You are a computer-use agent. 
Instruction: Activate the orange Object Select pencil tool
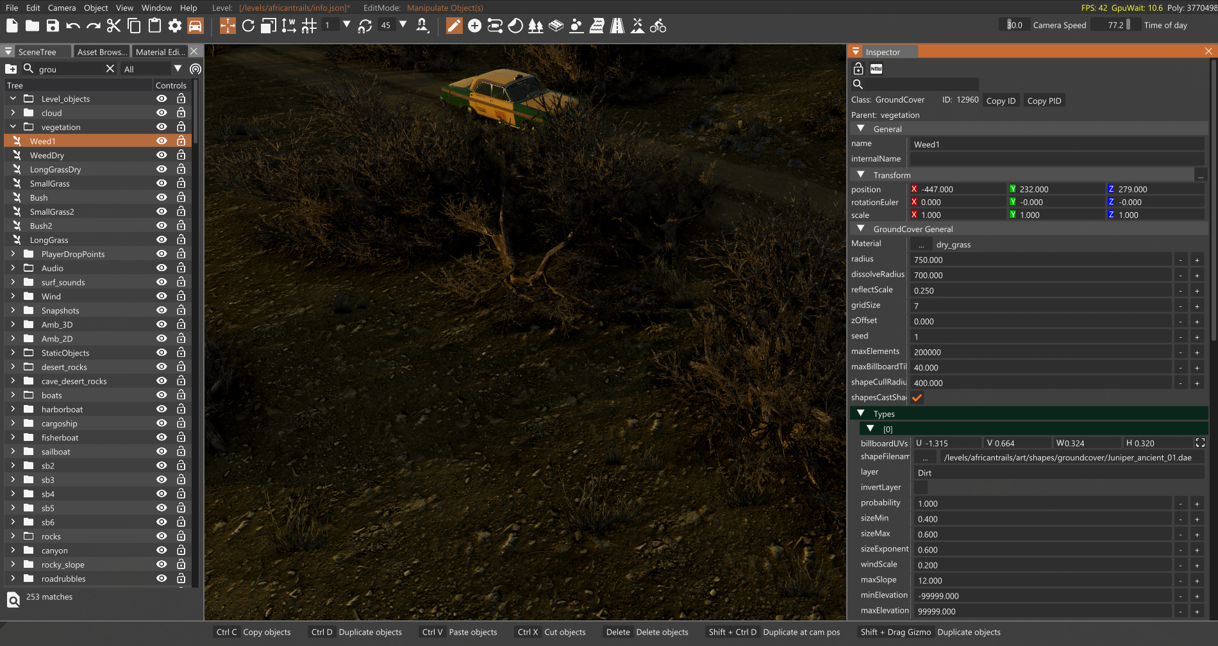pyautogui.click(x=454, y=26)
